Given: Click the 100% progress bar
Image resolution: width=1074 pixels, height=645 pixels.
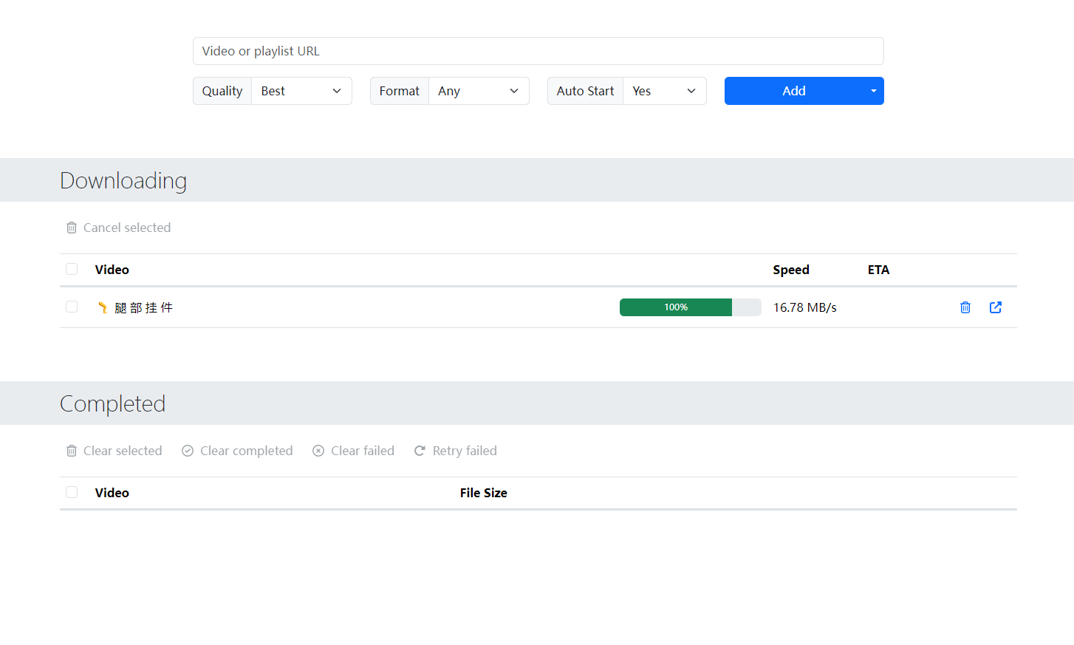Looking at the screenshot, I should click(690, 307).
